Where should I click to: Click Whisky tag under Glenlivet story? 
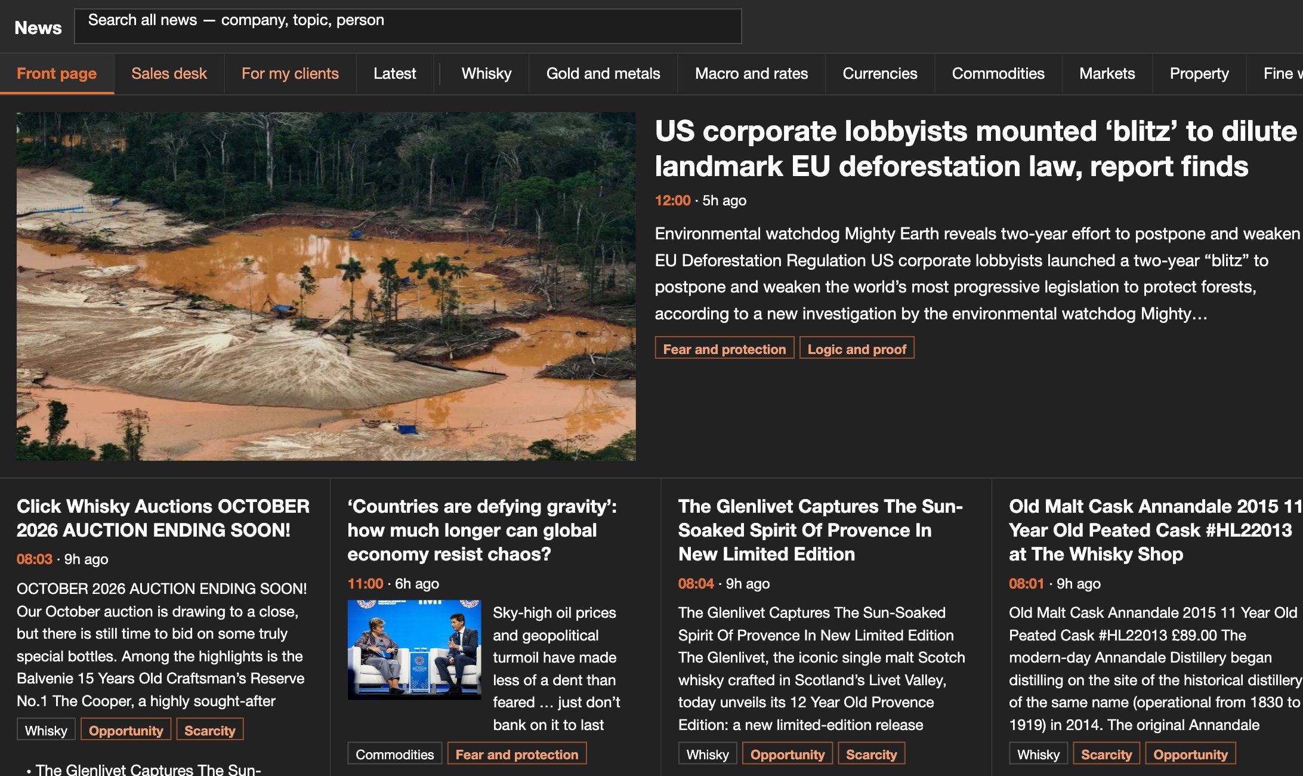click(708, 755)
